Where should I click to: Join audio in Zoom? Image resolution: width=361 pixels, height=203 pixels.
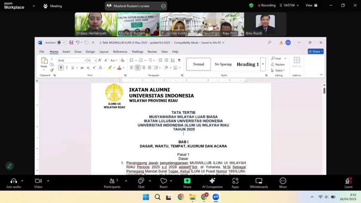tap(14, 183)
